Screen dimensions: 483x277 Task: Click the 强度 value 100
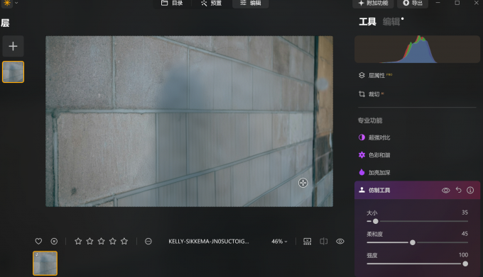point(463,255)
